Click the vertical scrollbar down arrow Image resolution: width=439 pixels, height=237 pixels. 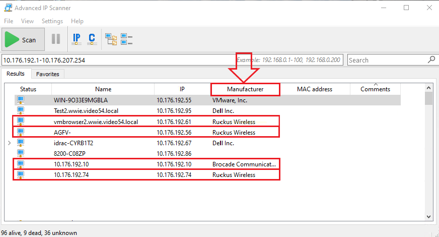click(428, 217)
